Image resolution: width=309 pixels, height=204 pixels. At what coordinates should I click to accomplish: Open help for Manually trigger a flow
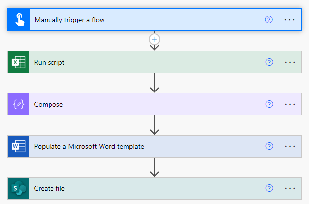coord(269,20)
